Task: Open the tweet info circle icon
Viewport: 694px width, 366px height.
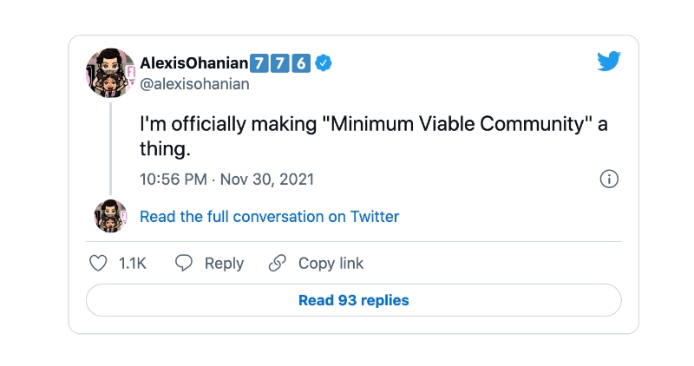Action: (x=609, y=180)
